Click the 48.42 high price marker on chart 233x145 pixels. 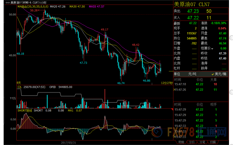click(135, 45)
